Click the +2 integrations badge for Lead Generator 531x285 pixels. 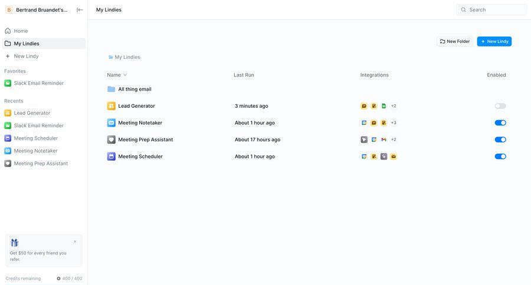pyautogui.click(x=394, y=106)
